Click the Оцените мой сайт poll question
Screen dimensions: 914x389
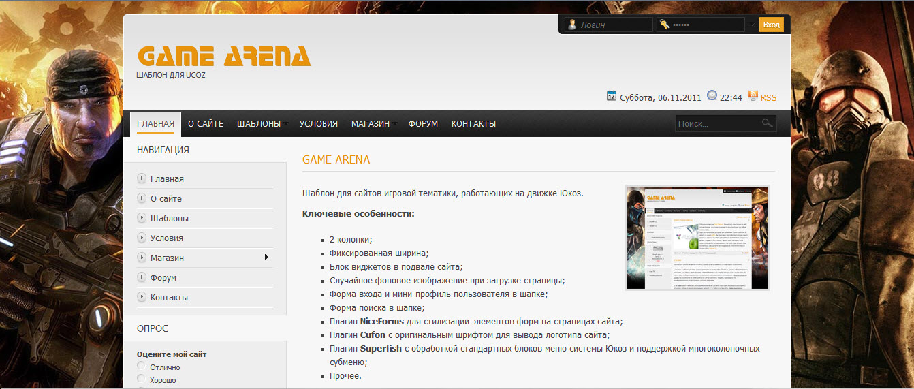point(172,354)
